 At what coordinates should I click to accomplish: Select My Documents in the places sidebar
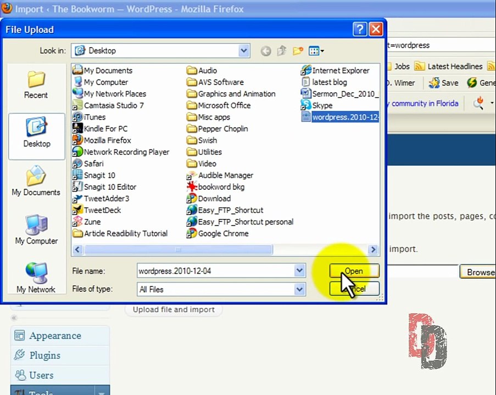point(36,180)
